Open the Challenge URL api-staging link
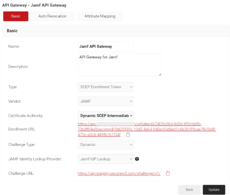Image resolution: width=230 pixels, height=195 pixels. pos(119,173)
